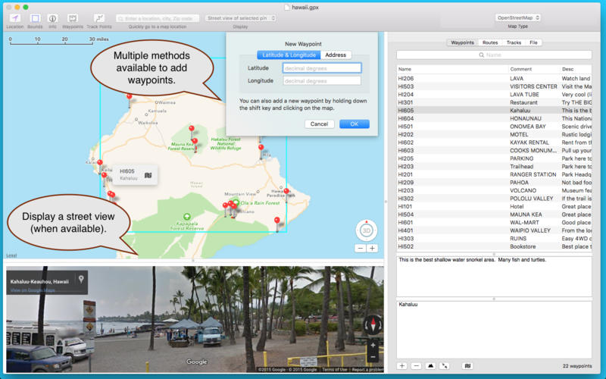Toggle the 3D compass control on map
606x379 pixels.
[366, 230]
